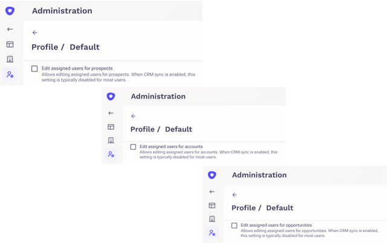Click sidebar back arrow in the accounts panel
Screen dimensions: 388x246
point(111,113)
